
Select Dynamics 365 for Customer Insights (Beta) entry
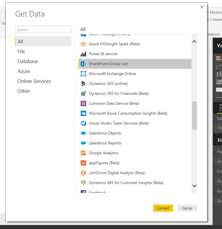135,183
